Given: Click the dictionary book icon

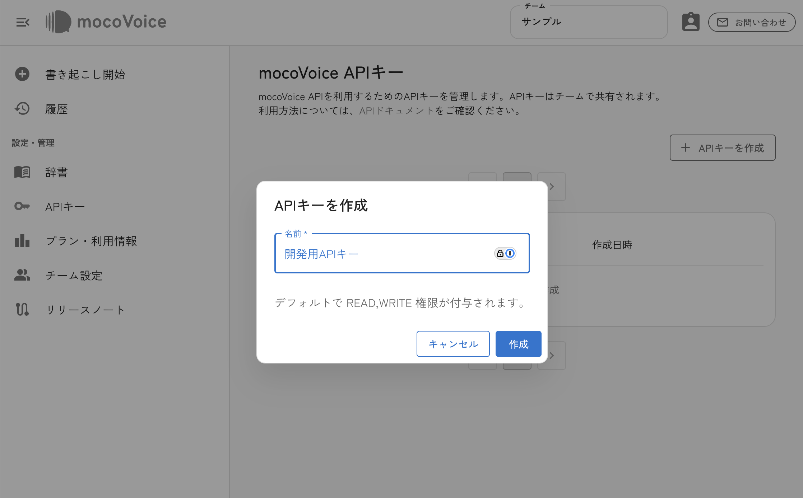Looking at the screenshot, I should coord(22,172).
